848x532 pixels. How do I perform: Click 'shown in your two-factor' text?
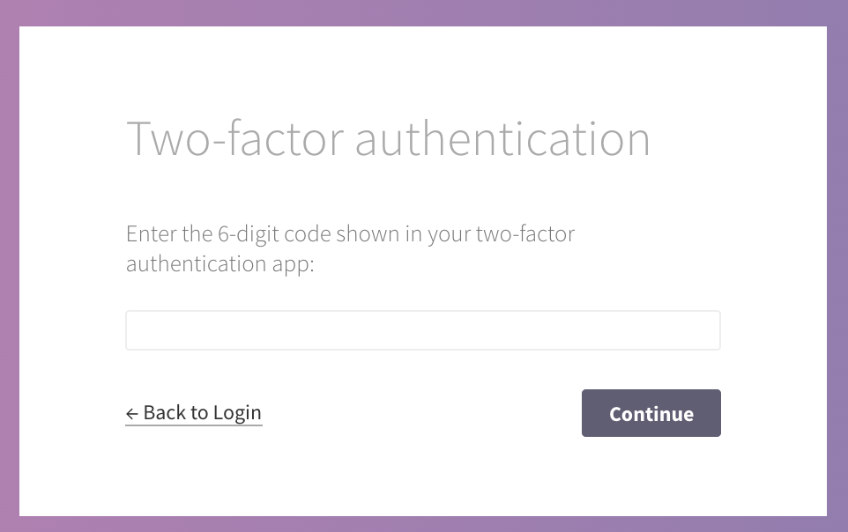[456, 234]
